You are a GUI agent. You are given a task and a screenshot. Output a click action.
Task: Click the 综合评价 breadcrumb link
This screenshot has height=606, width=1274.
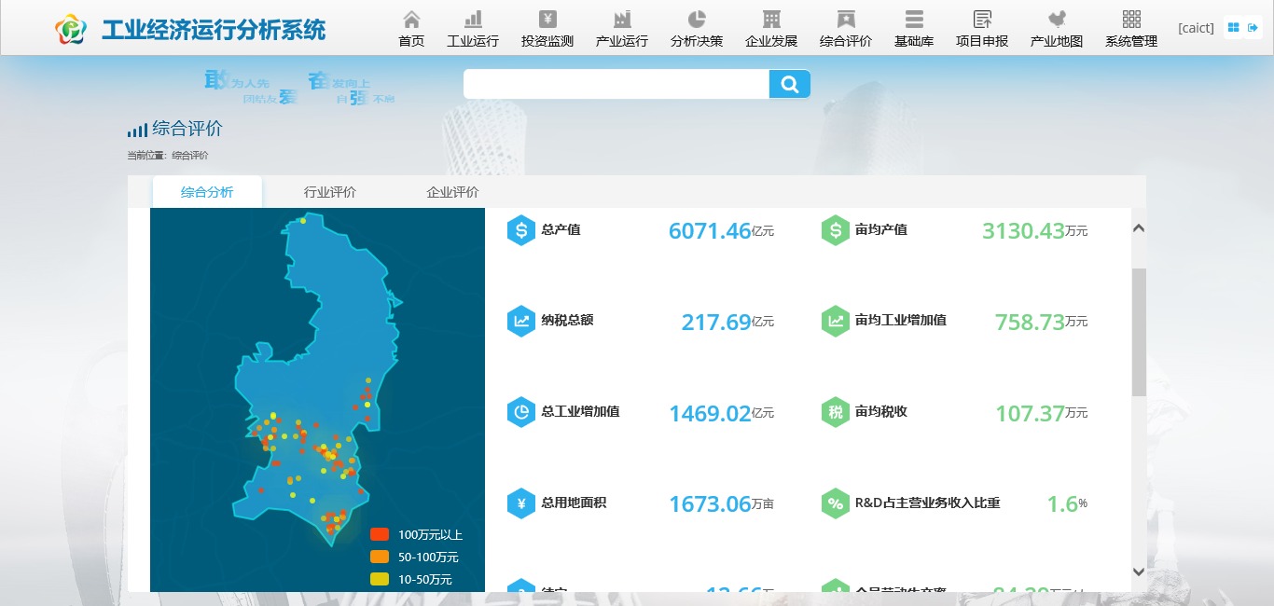coord(190,156)
